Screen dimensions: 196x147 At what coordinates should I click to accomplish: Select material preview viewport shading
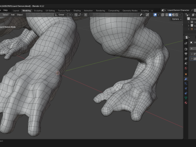pyautogui.click(x=174, y=15)
